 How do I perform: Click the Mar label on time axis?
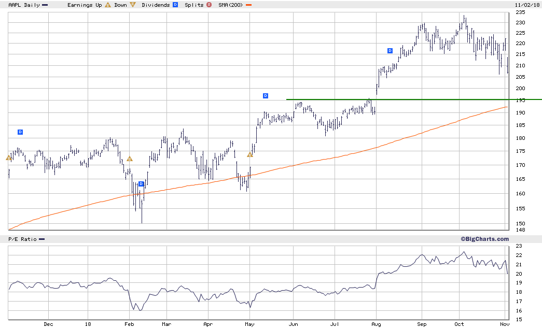tap(166, 324)
